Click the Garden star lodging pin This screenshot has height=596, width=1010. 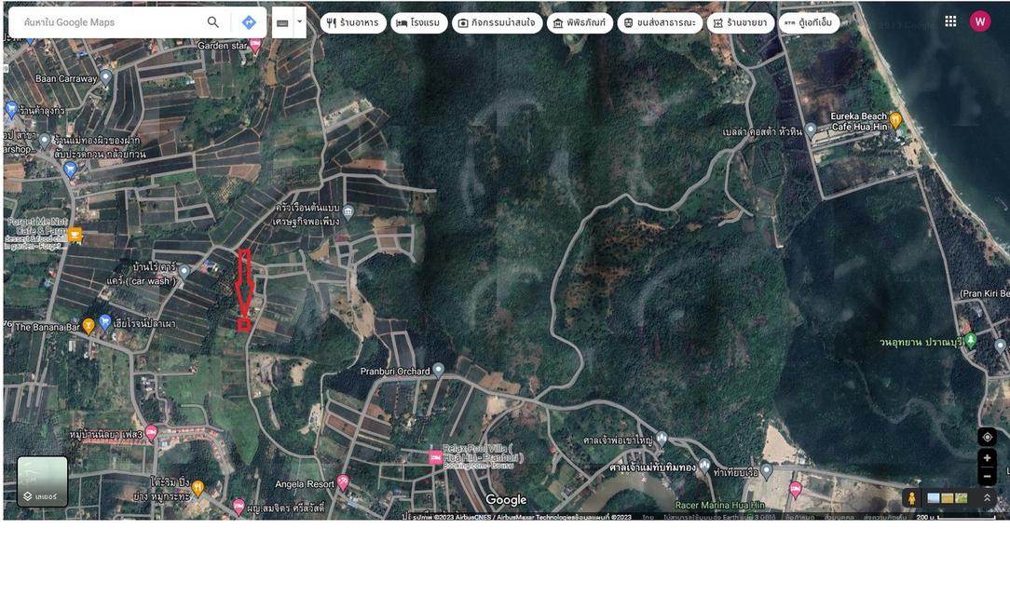pos(255,45)
